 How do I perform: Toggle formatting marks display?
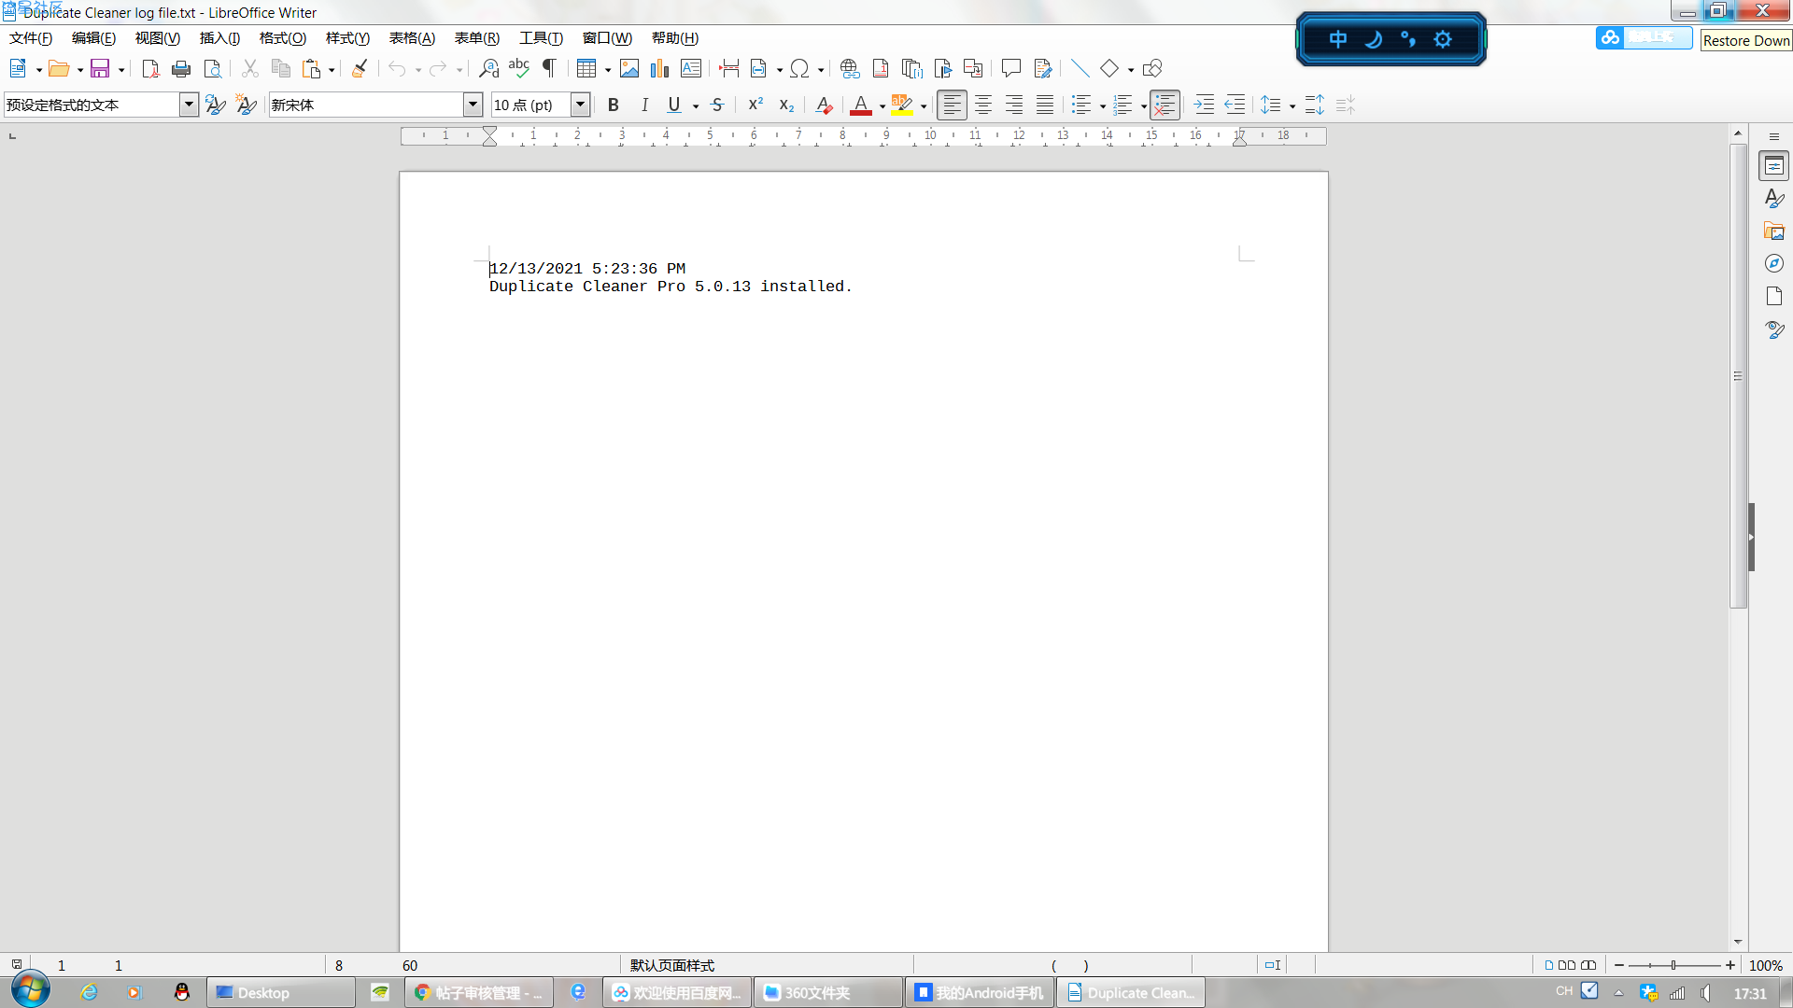pyautogui.click(x=550, y=68)
